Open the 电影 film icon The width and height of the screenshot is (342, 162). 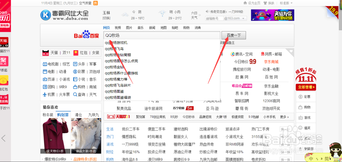(45, 71)
